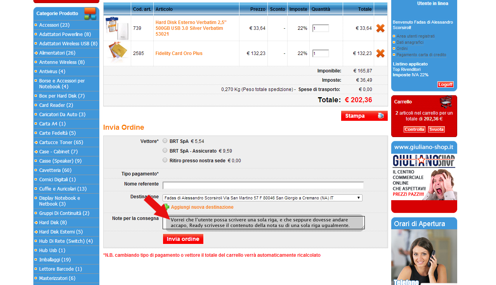496x285 pixels.
Task: Remove the Verbatim hard disk with orange X
Action: (380, 28)
